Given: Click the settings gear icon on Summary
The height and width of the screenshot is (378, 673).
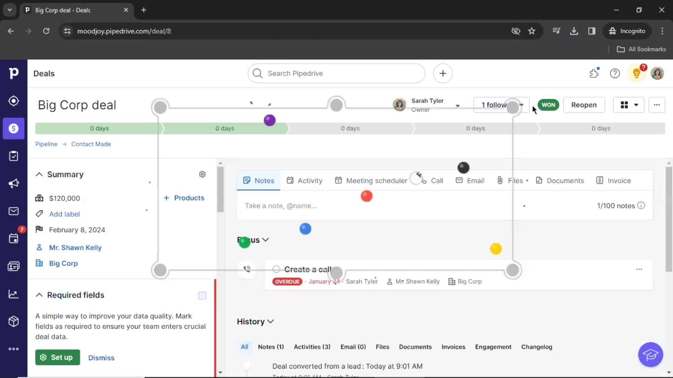Looking at the screenshot, I should click(x=202, y=174).
